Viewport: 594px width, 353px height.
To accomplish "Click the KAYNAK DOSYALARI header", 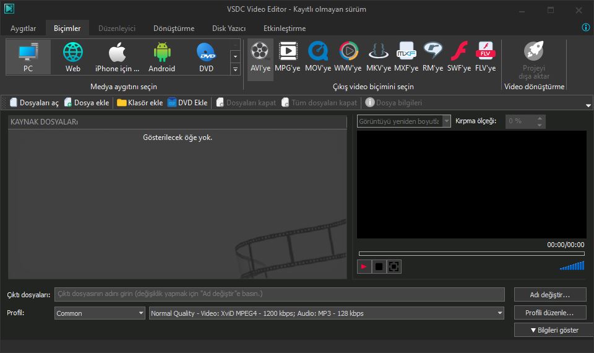I will point(178,122).
